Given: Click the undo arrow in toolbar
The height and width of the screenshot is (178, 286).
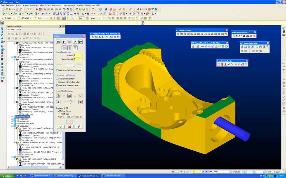Looking at the screenshot, I should pos(27,9).
